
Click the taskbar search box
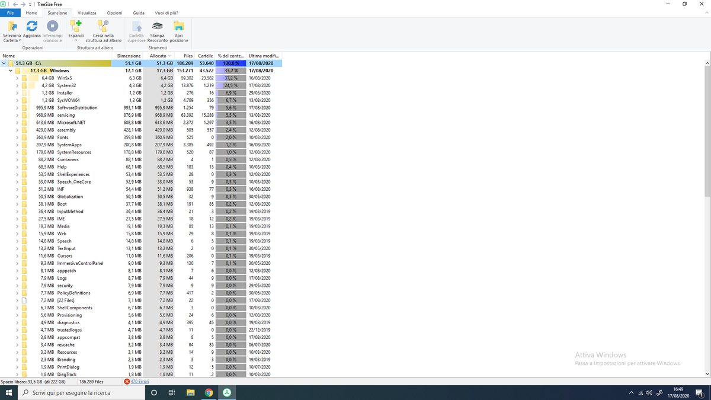[82, 392]
